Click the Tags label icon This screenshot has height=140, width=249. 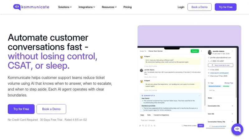tap(209, 83)
